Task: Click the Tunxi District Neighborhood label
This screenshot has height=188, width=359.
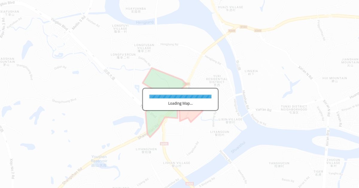Action: point(294,109)
